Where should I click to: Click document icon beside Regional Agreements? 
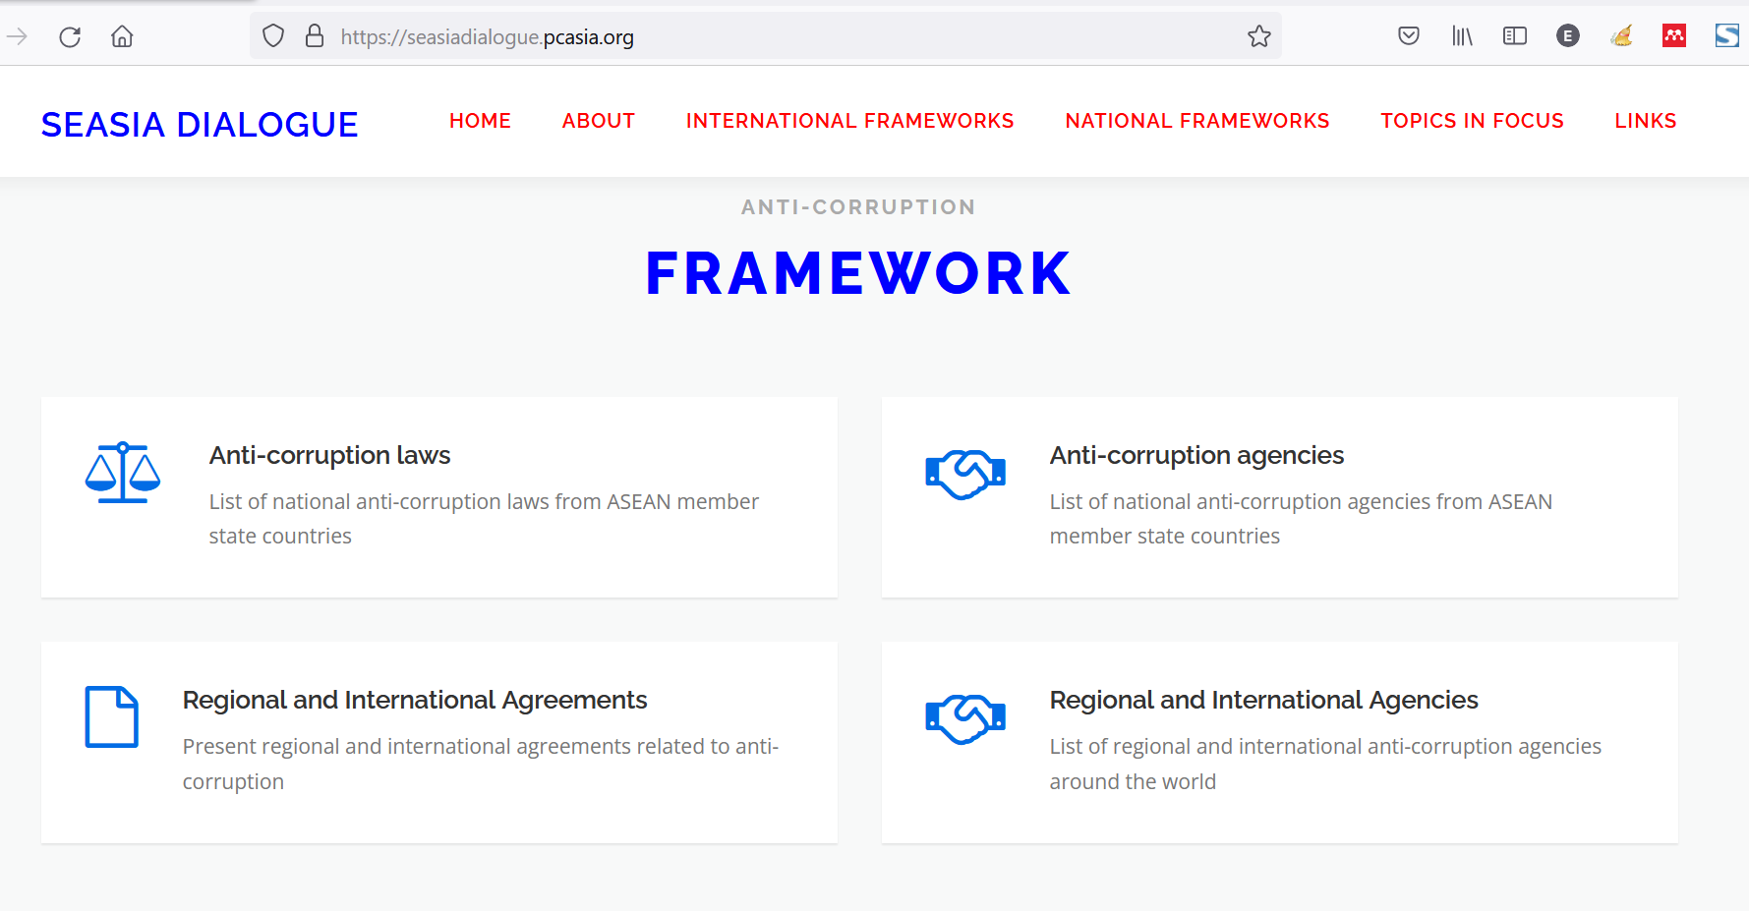coord(111,716)
